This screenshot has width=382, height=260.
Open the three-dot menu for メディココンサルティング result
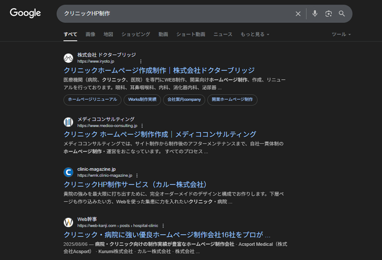(142, 126)
